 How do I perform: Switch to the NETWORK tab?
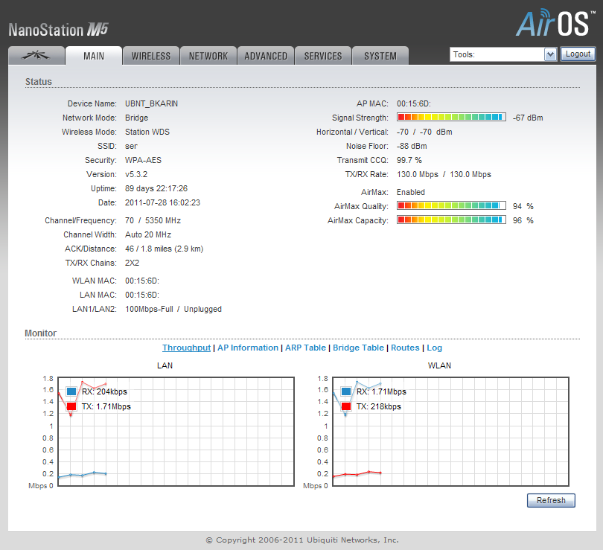(208, 56)
